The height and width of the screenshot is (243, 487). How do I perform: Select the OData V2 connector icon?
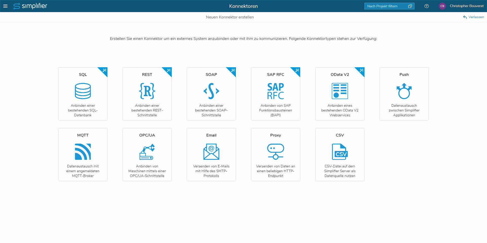point(340,91)
